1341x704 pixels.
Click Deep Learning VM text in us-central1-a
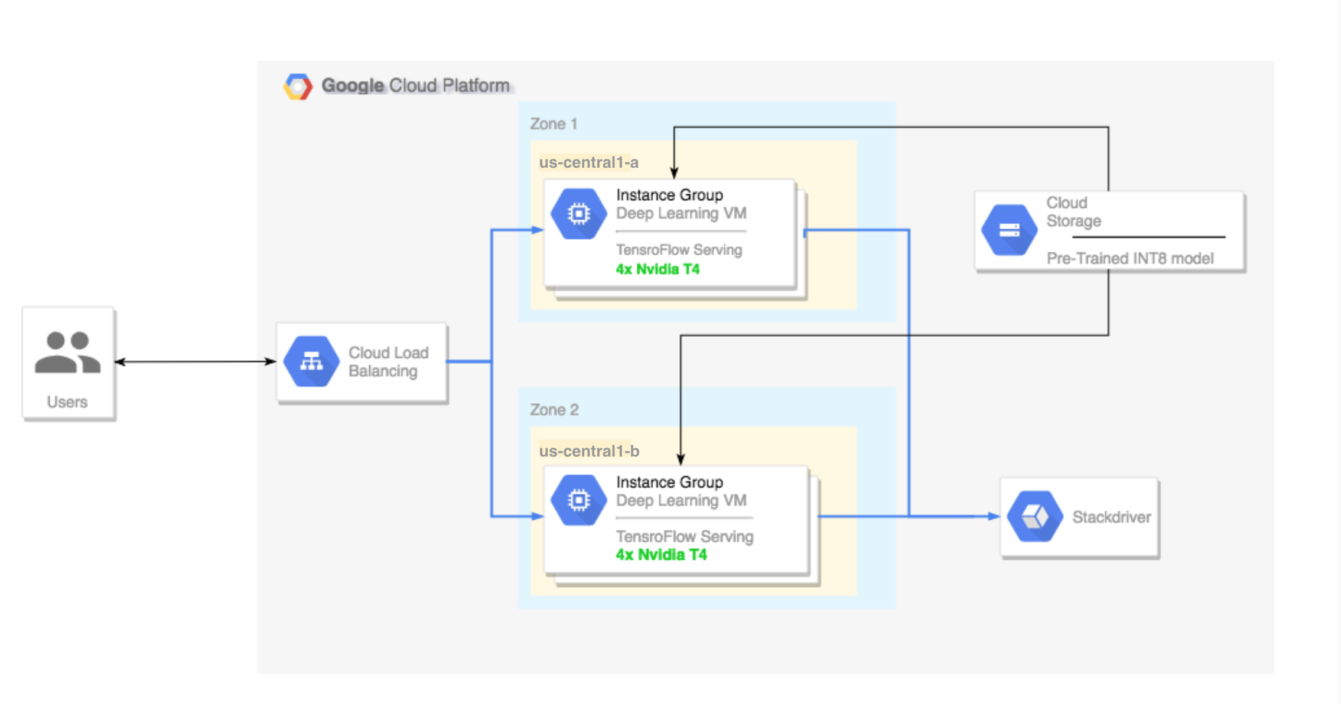tap(681, 213)
